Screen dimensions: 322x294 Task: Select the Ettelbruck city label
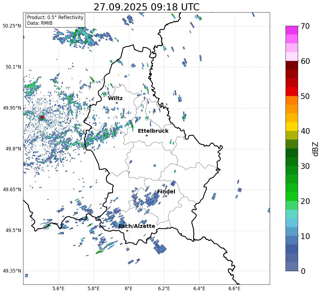pyautogui.click(x=153, y=131)
